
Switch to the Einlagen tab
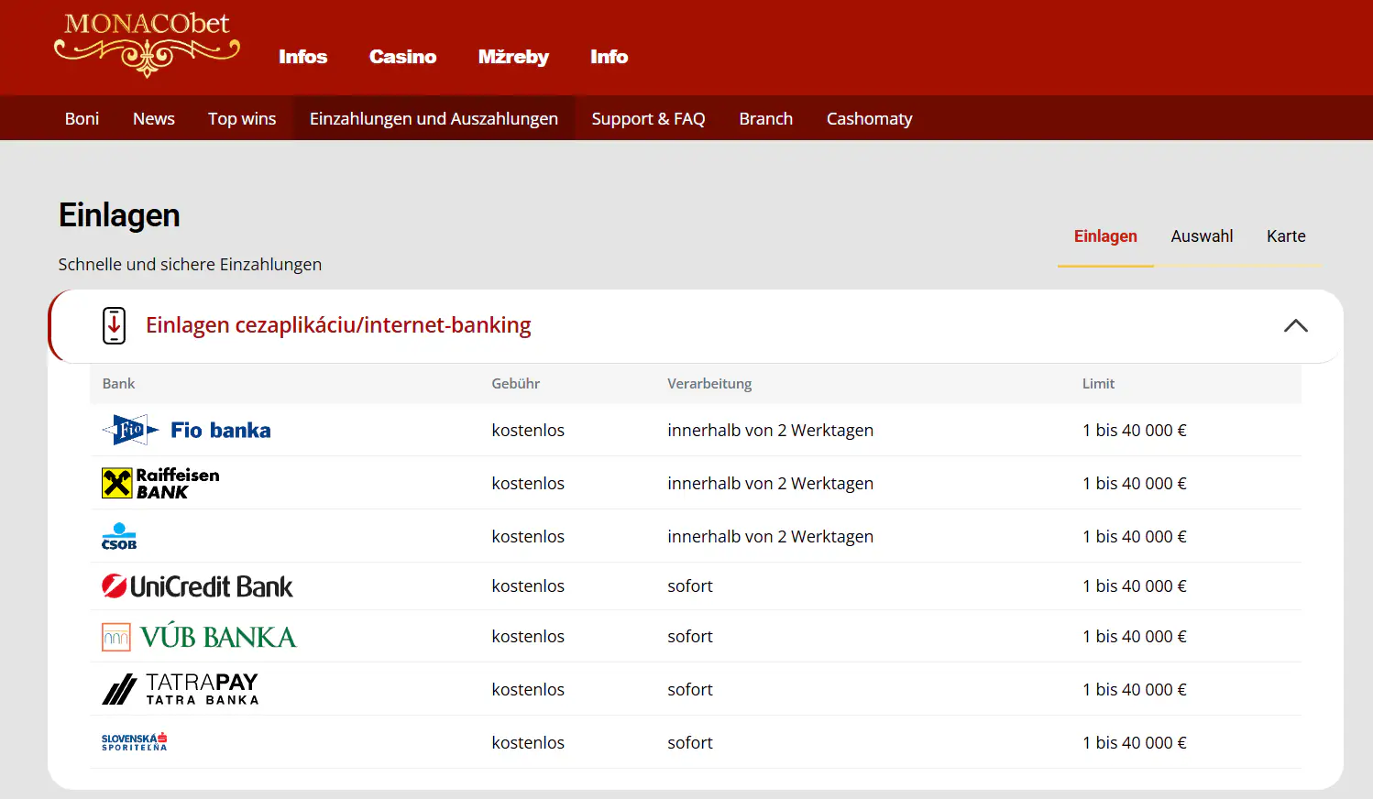pos(1105,236)
